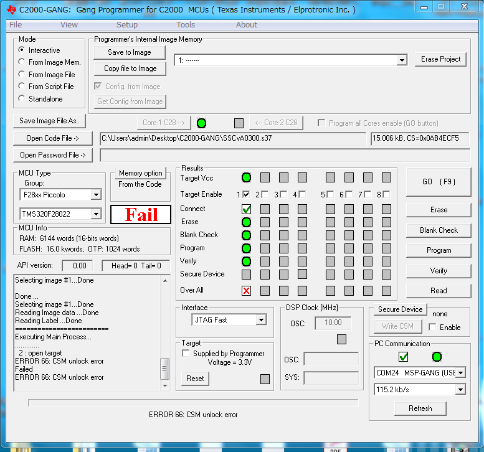This screenshot has width=484, height=452.
Task: Click the Texas Instruments logo in title bar
Action: (x=12, y=9)
